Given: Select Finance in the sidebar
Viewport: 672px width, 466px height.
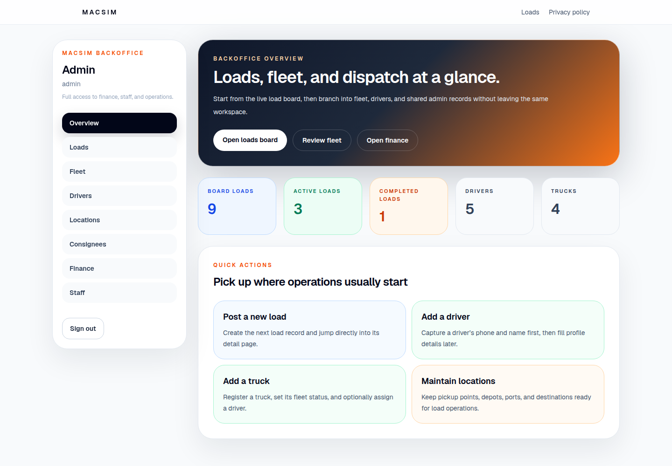Looking at the screenshot, I should point(119,268).
